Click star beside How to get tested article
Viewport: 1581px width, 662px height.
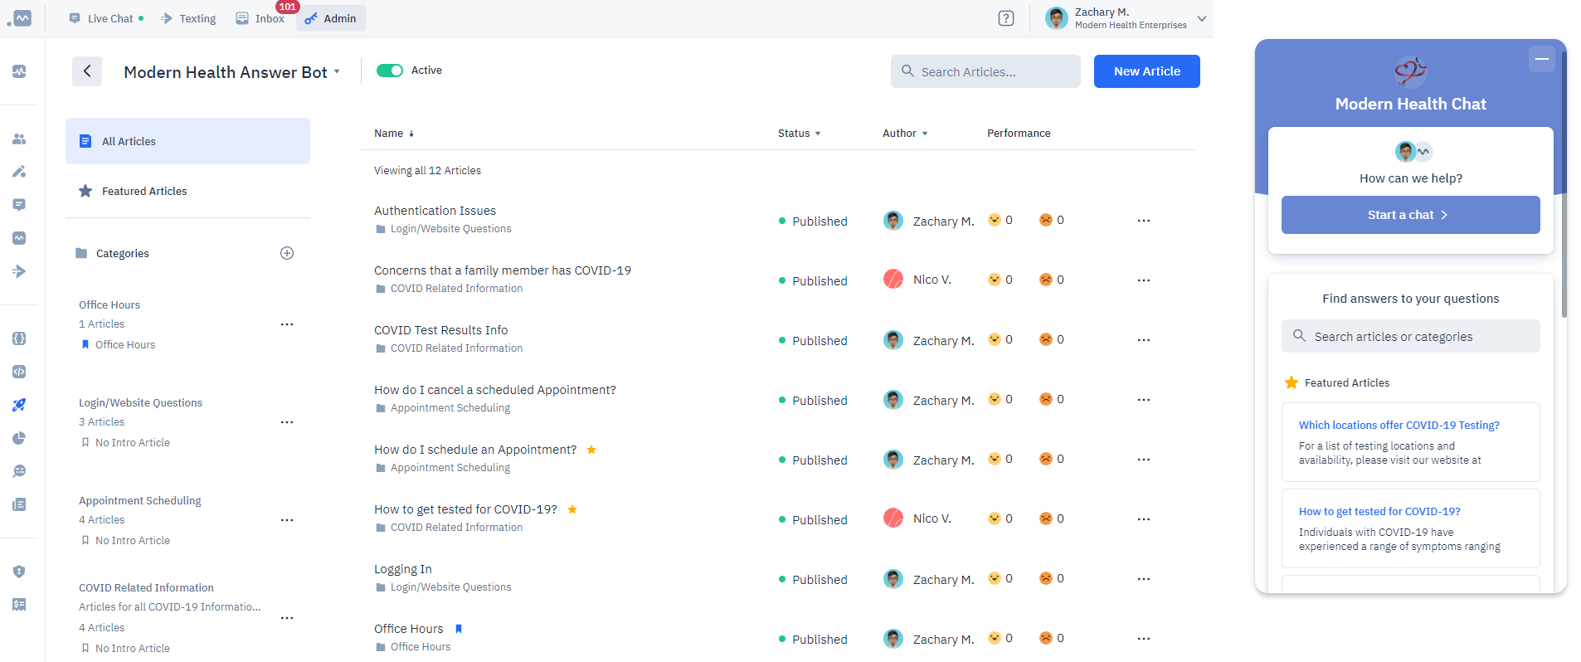572,509
